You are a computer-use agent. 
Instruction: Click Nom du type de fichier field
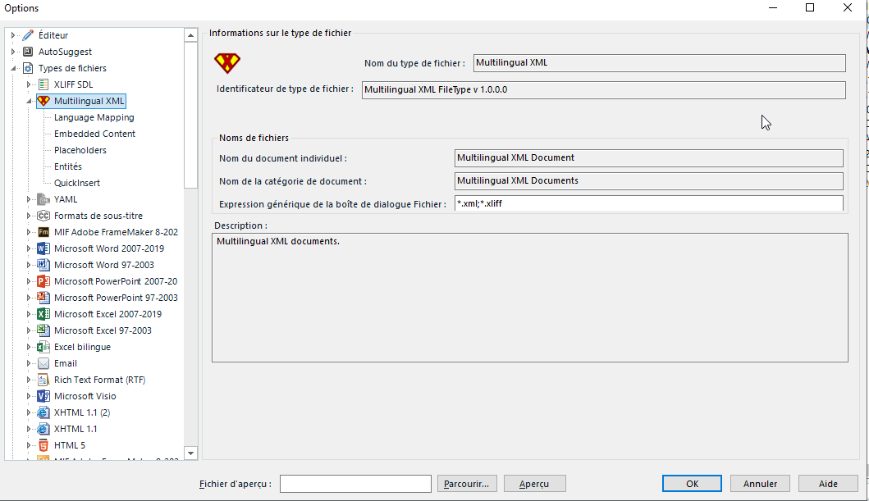tap(660, 63)
